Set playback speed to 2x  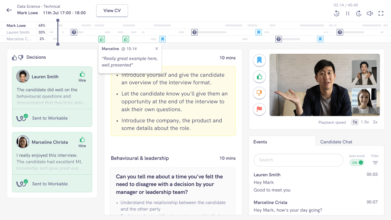point(375,122)
